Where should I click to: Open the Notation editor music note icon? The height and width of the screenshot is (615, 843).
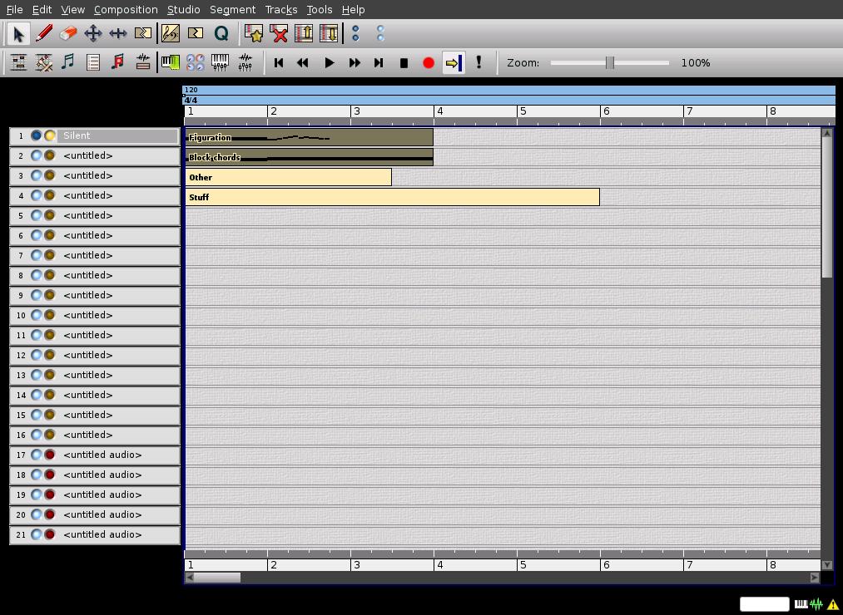(x=68, y=62)
